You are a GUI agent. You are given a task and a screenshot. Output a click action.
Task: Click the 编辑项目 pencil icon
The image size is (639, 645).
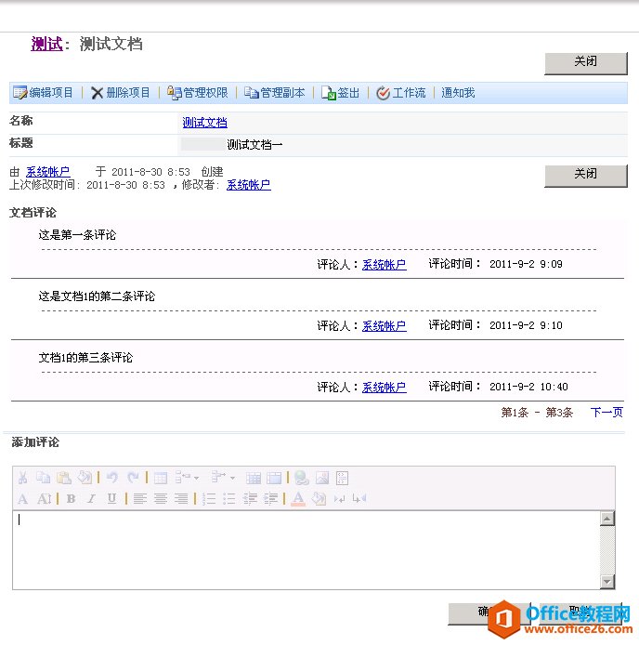pos(20,93)
